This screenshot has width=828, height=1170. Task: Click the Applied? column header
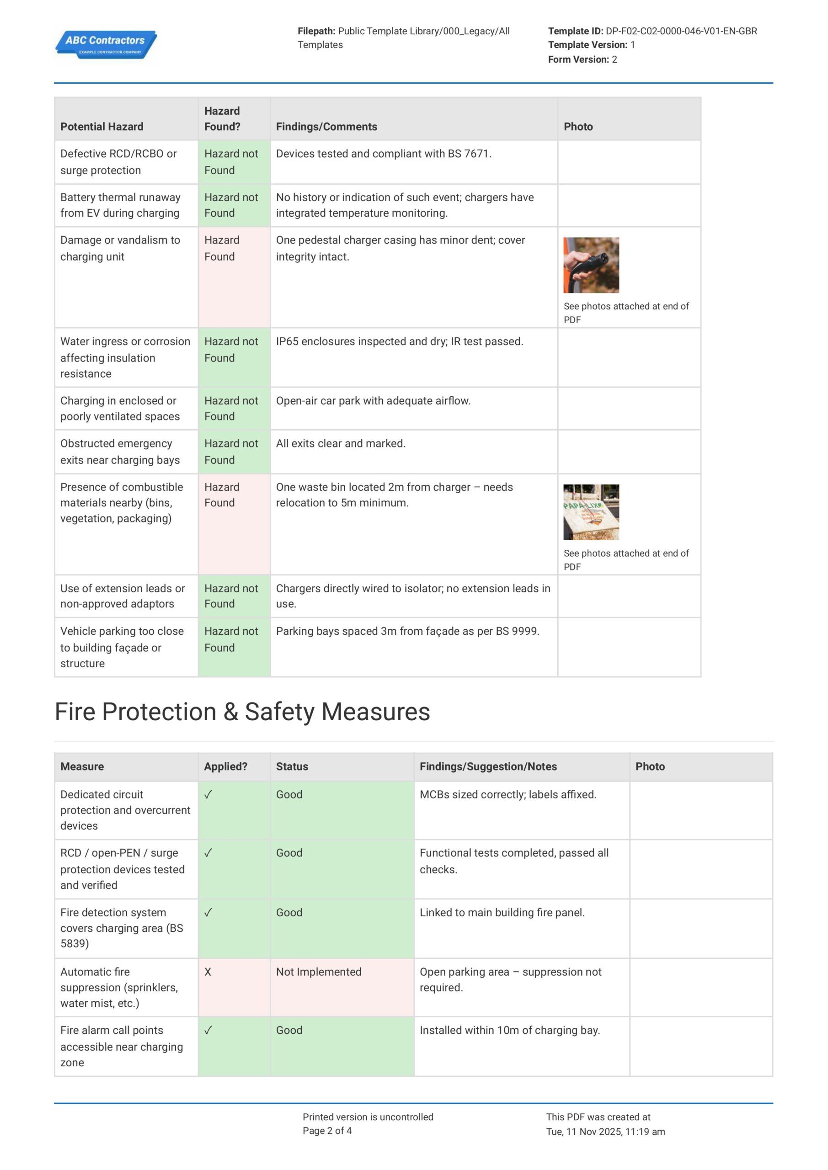pos(225,766)
